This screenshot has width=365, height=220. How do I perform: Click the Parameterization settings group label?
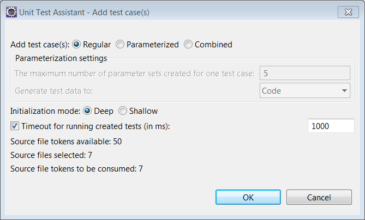pyautogui.click(x=61, y=58)
